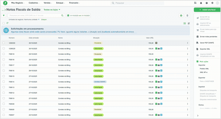Open the help question mark icon
The width and height of the screenshot is (221, 119).
tap(207, 3)
